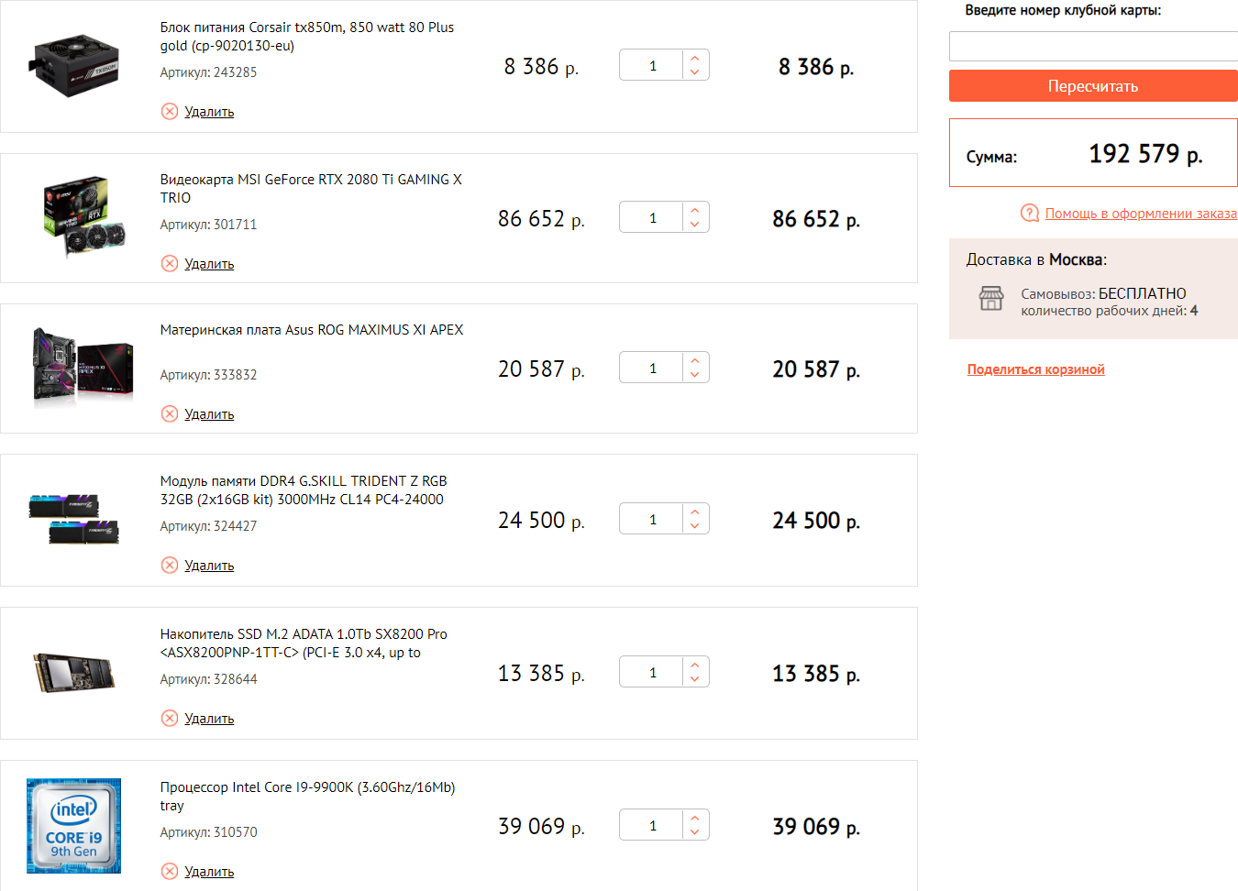Image resolution: width=1238 pixels, height=891 pixels.
Task: Open the Поделиться корзиной link
Action: pos(1035,369)
